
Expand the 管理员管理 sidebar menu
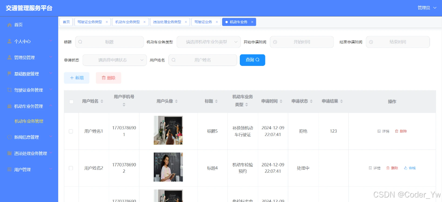(x=51, y=57)
